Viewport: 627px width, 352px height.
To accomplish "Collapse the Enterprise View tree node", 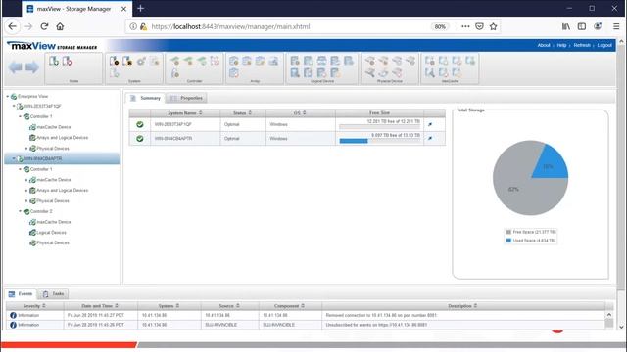I will pos(7,97).
